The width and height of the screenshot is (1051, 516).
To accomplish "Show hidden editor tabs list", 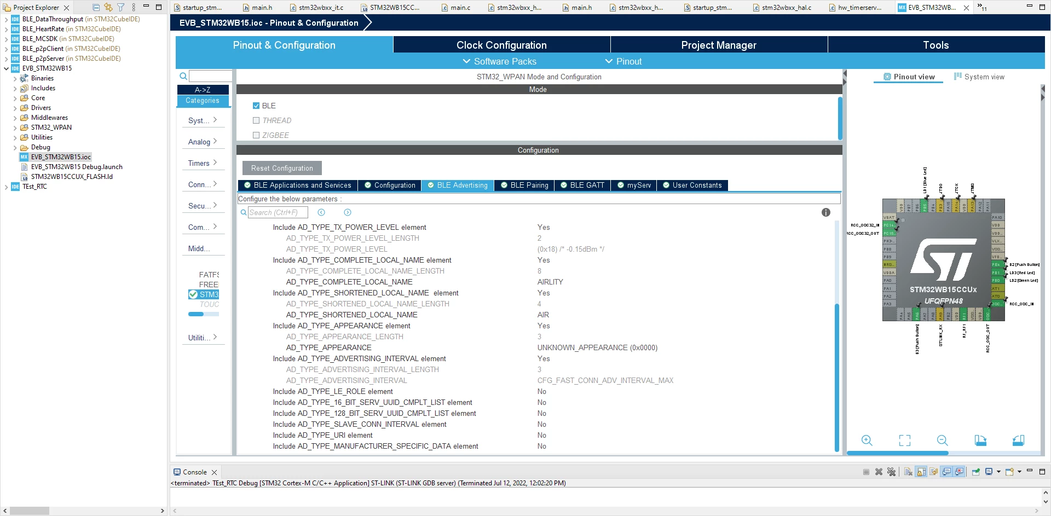I will click(x=982, y=7).
